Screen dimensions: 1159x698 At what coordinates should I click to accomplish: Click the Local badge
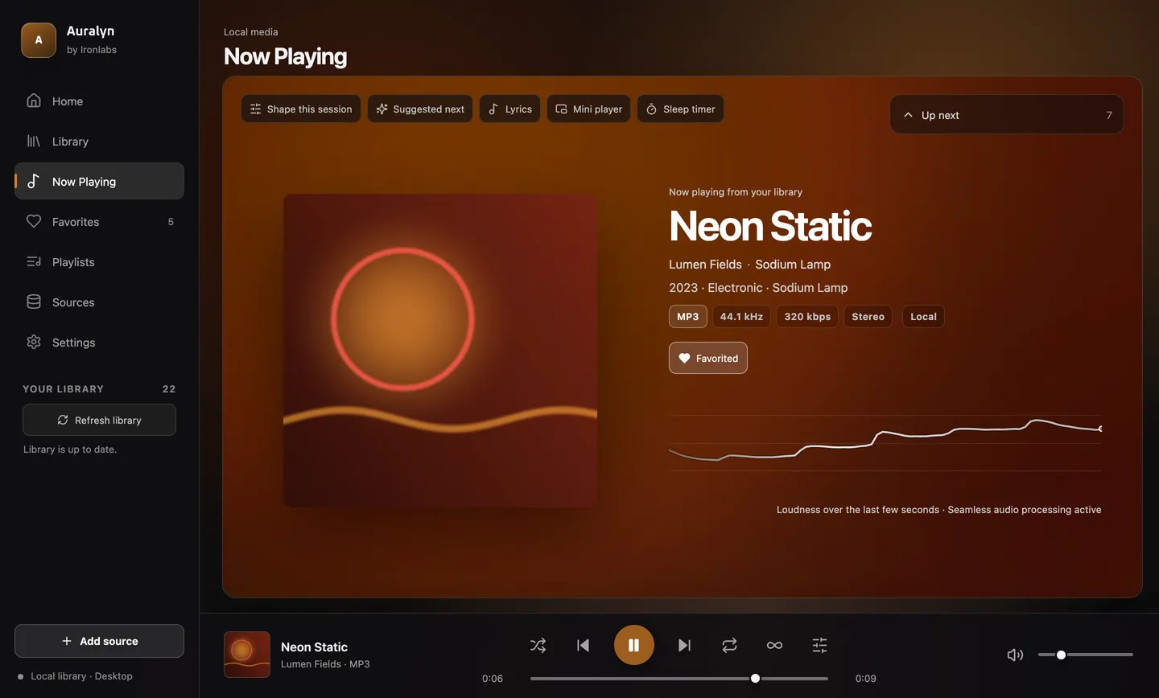tap(923, 317)
